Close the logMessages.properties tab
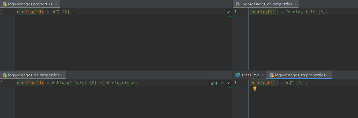The image size is (358, 118). (56, 4)
